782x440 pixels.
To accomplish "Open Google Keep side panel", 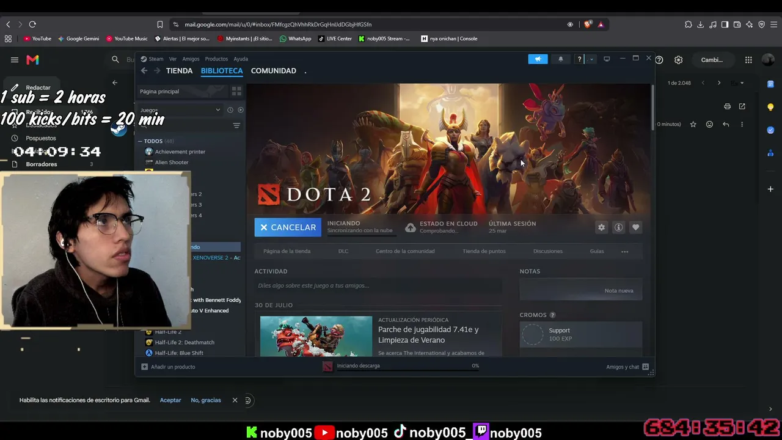I will point(770,107).
